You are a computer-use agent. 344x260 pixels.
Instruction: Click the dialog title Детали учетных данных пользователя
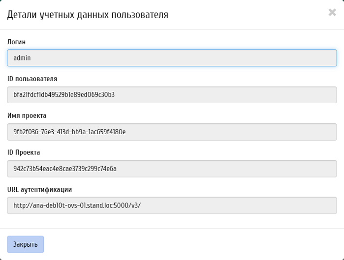[x=88, y=15]
